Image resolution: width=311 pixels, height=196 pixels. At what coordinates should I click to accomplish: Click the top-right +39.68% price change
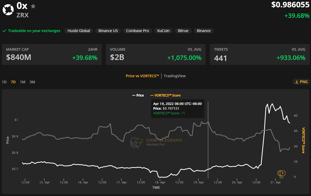[297, 16]
